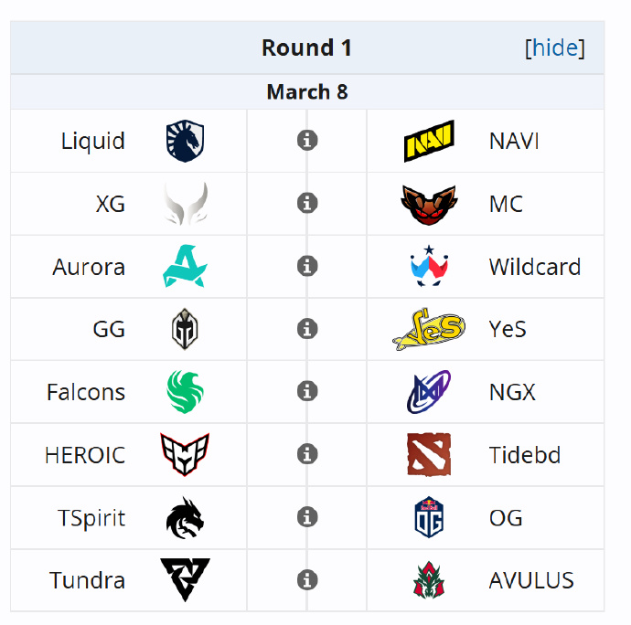This screenshot has height=625, width=631.
Task: Click the OG Red Bull logo
Action: [x=429, y=517]
